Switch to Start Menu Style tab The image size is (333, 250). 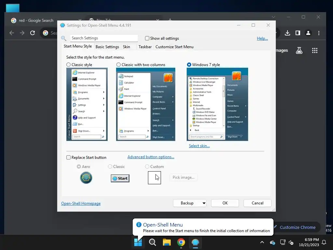tap(78, 46)
